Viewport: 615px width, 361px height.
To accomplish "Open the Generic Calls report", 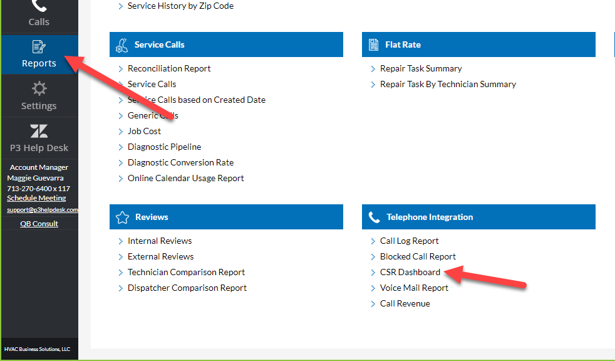I will pyautogui.click(x=153, y=116).
